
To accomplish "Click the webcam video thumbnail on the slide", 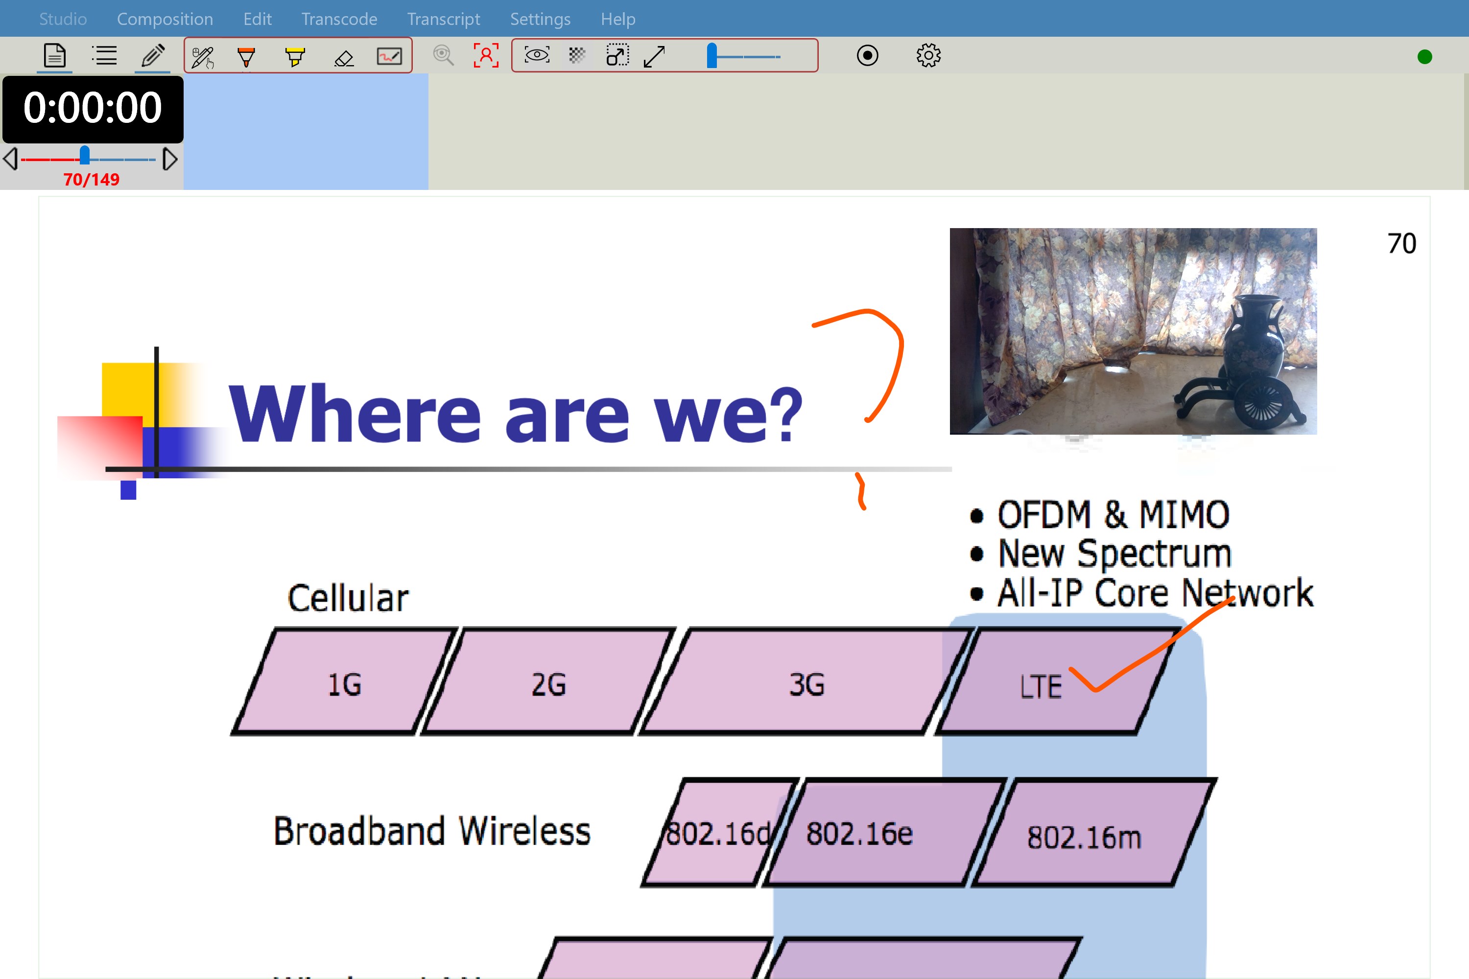I will [x=1133, y=331].
